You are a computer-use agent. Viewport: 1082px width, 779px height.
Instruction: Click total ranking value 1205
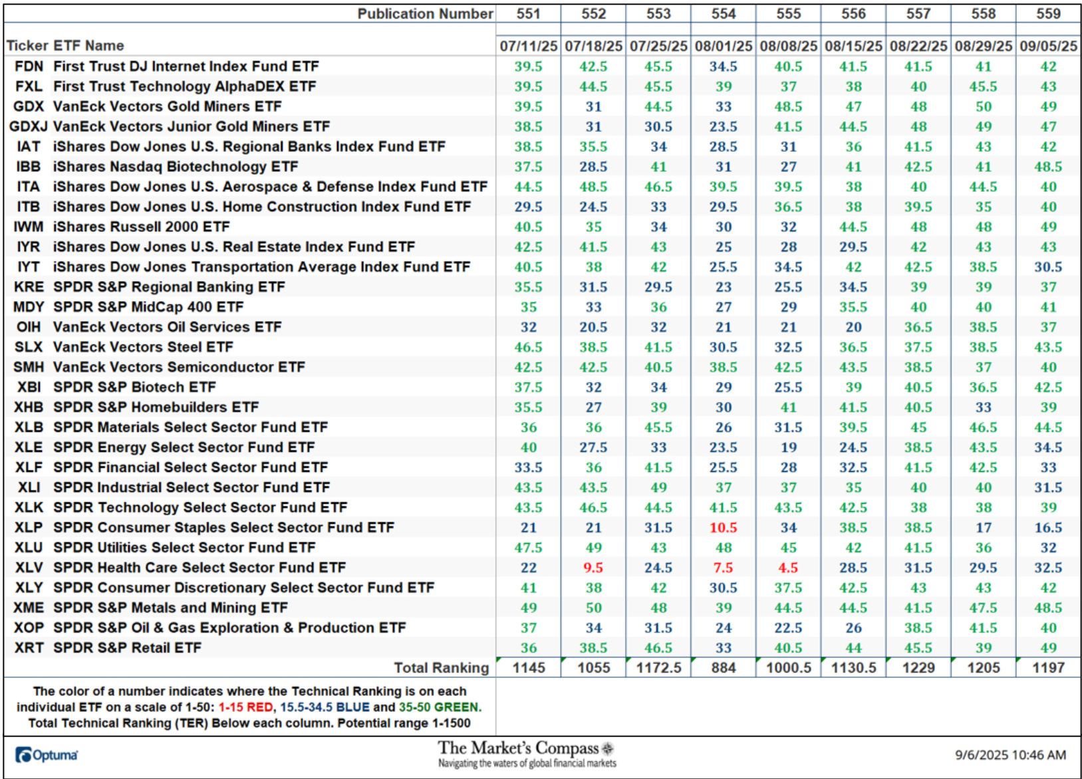(984, 668)
